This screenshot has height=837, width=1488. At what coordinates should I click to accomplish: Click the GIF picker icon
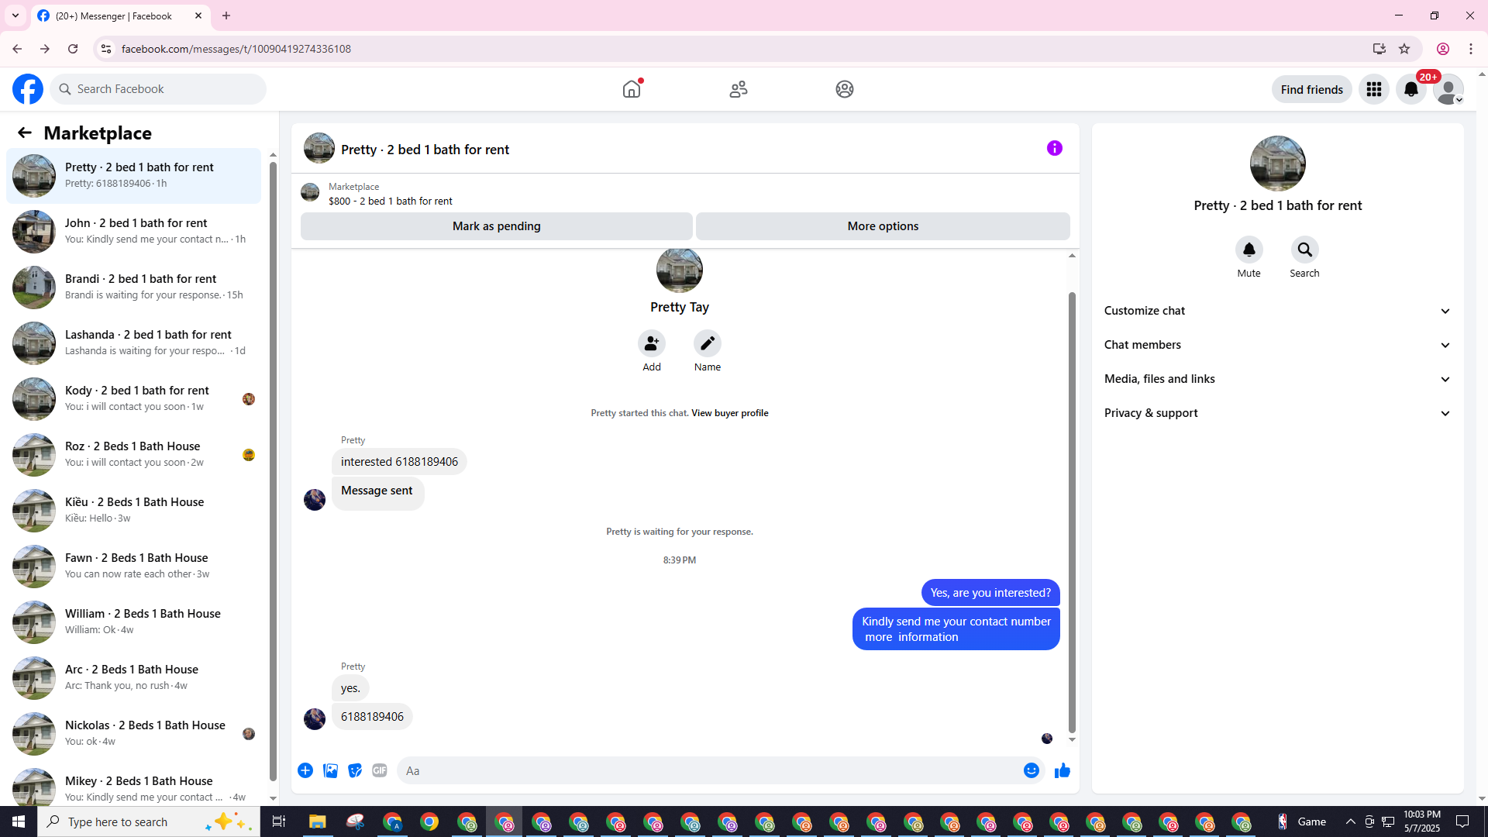(x=379, y=770)
